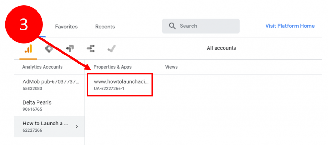Click account ID 62227266
Viewport: 328px width, 145px height.
32,130
